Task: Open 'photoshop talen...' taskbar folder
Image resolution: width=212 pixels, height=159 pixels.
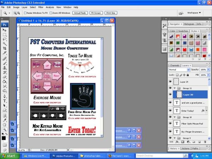Action: pyautogui.click(x=92, y=156)
